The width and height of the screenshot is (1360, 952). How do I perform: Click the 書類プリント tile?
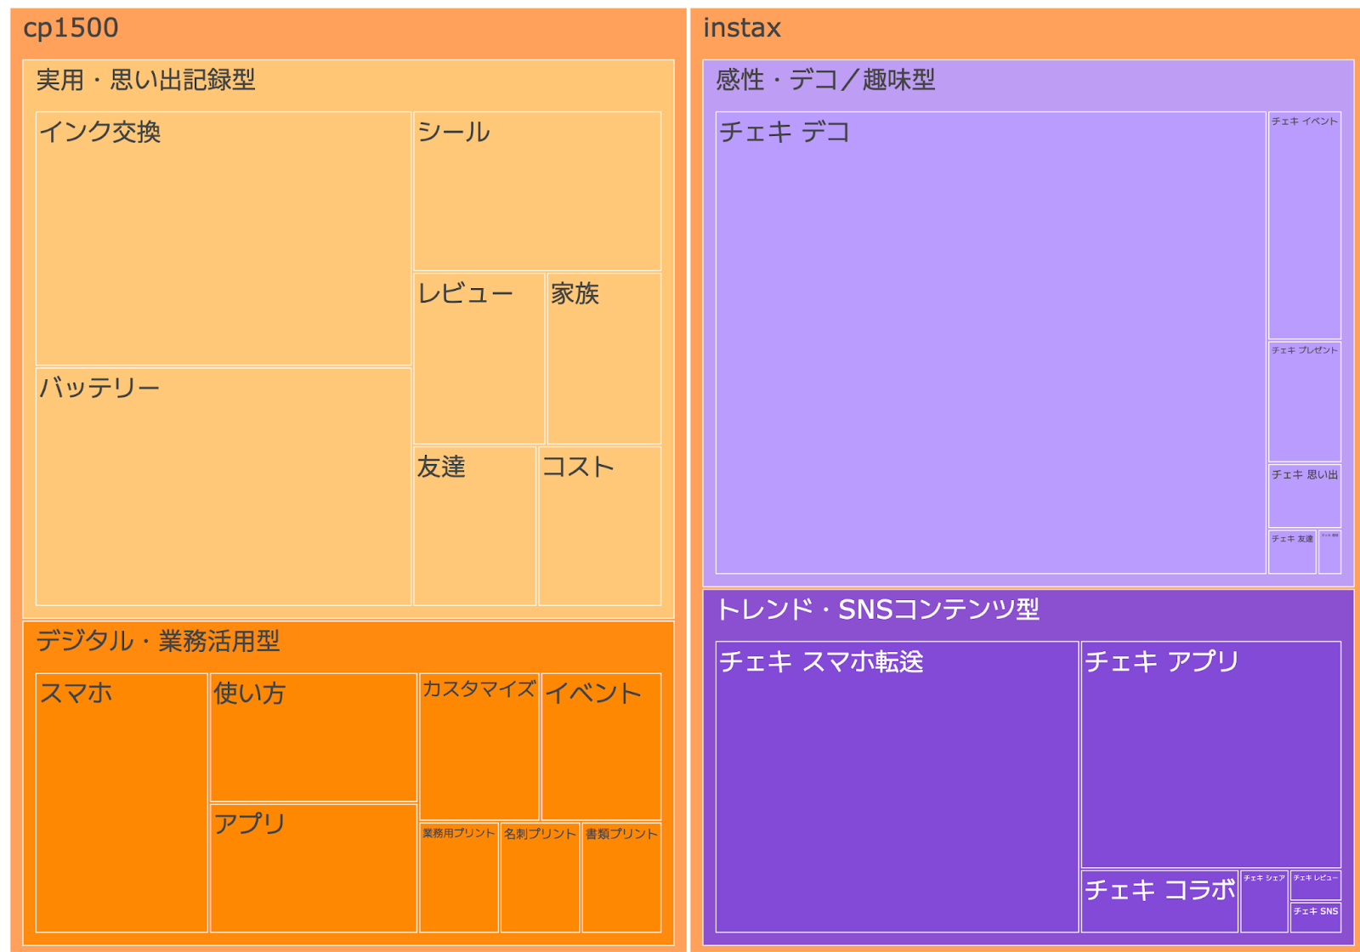click(x=621, y=877)
